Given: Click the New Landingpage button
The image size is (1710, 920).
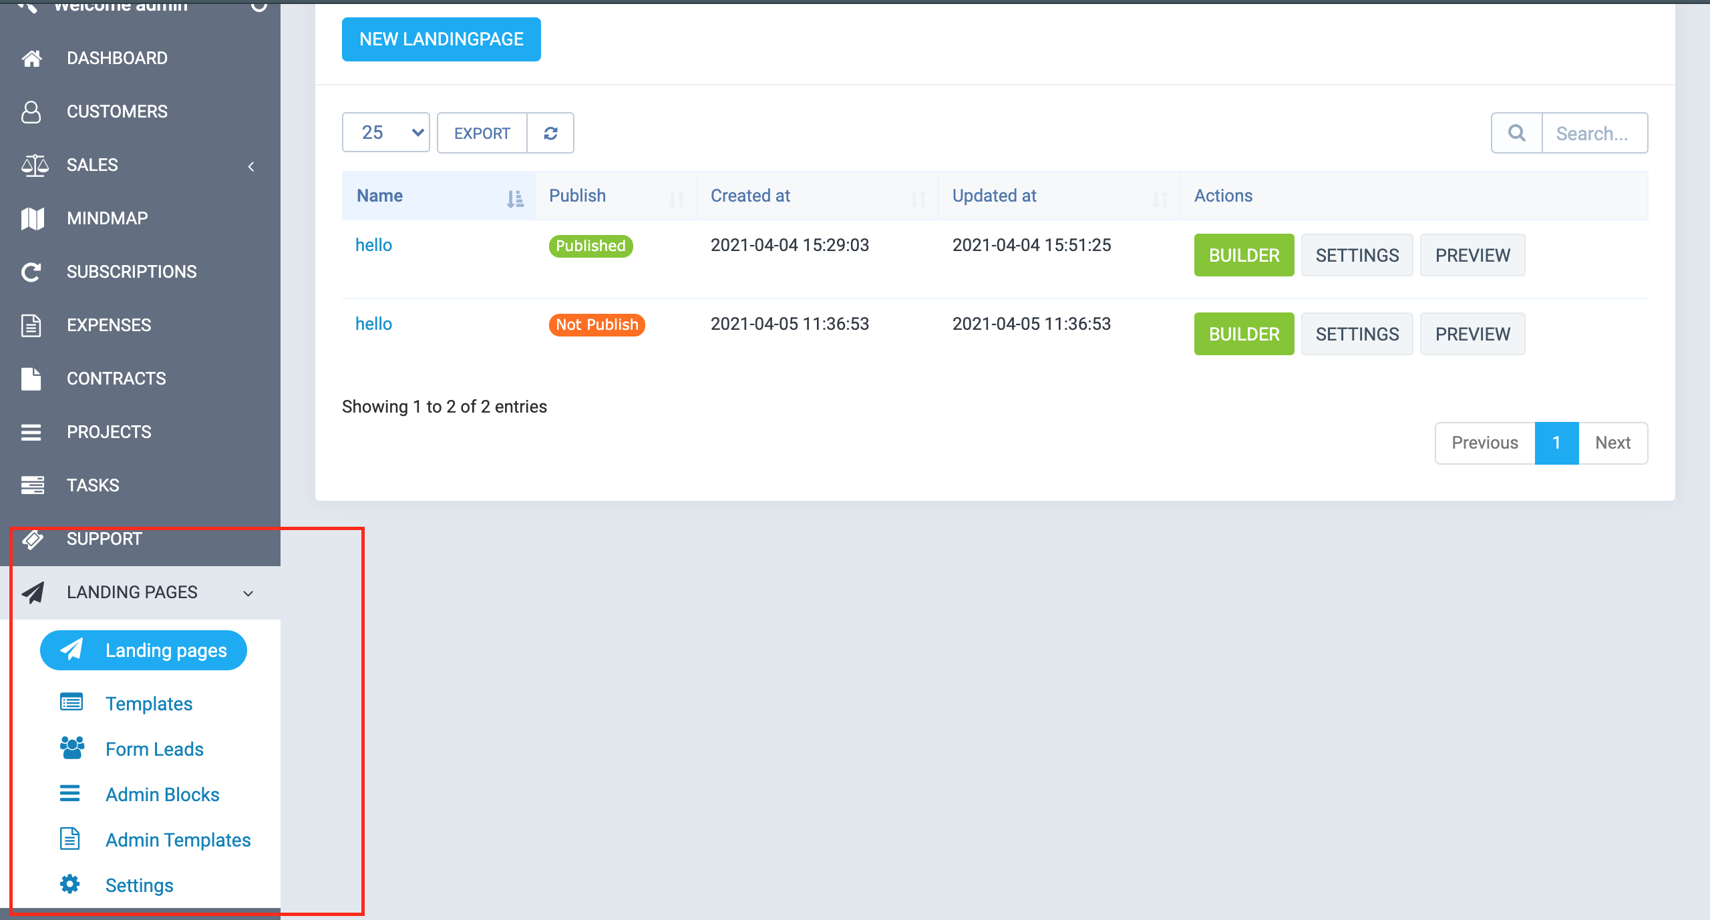Looking at the screenshot, I should pos(441,39).
